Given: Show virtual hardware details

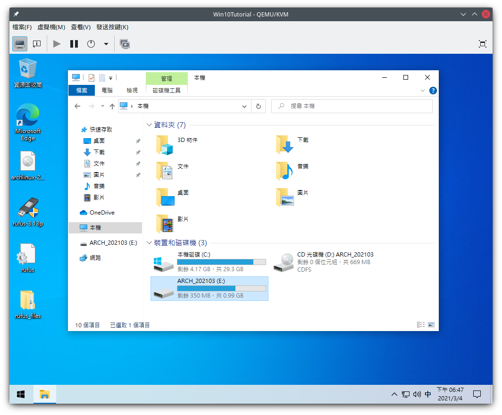Looking at the screenshot, I should [37, 44].
